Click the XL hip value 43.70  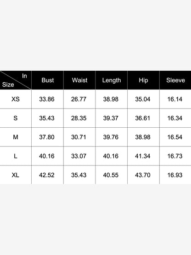pyautogui.click(x=142, y=175)
